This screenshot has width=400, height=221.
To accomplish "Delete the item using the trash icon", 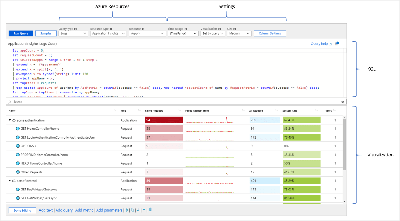I will [150, 210].
